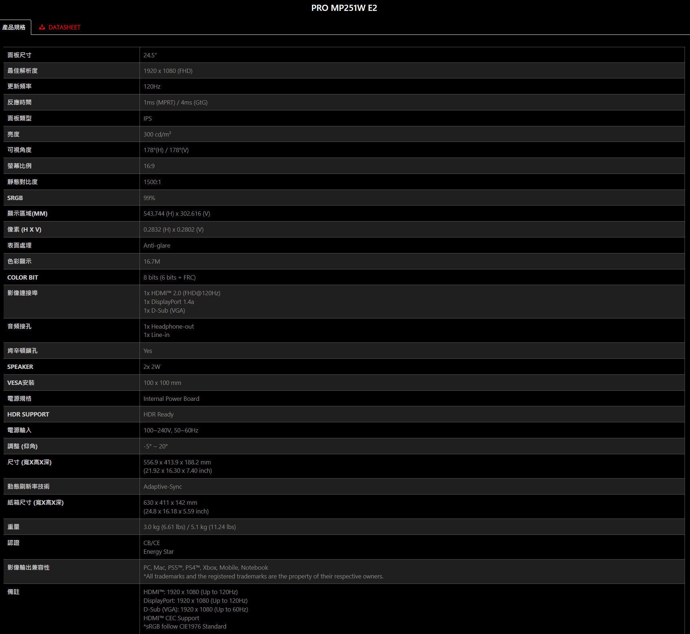Click the 影像輸出兼容性 row label

point(28,568)
